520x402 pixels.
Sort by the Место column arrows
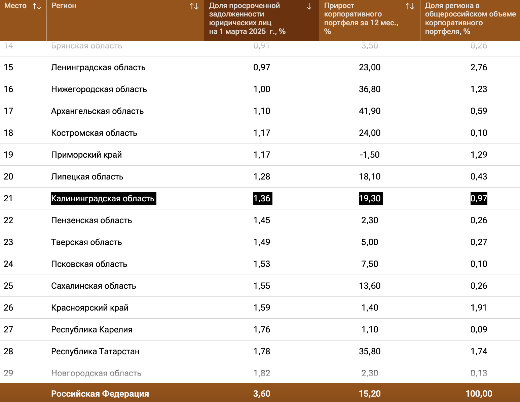37,6
